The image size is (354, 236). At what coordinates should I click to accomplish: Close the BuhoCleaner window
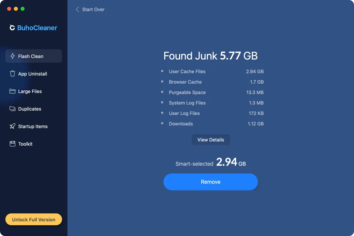(9, 9)
